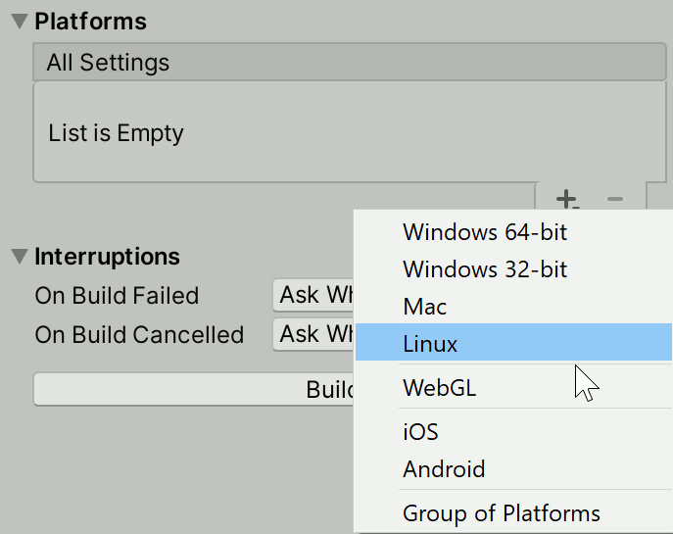Select Mac in the platform menu
Image resolution: width=673 pixels, height=534 pixels.
coord(425,307)
